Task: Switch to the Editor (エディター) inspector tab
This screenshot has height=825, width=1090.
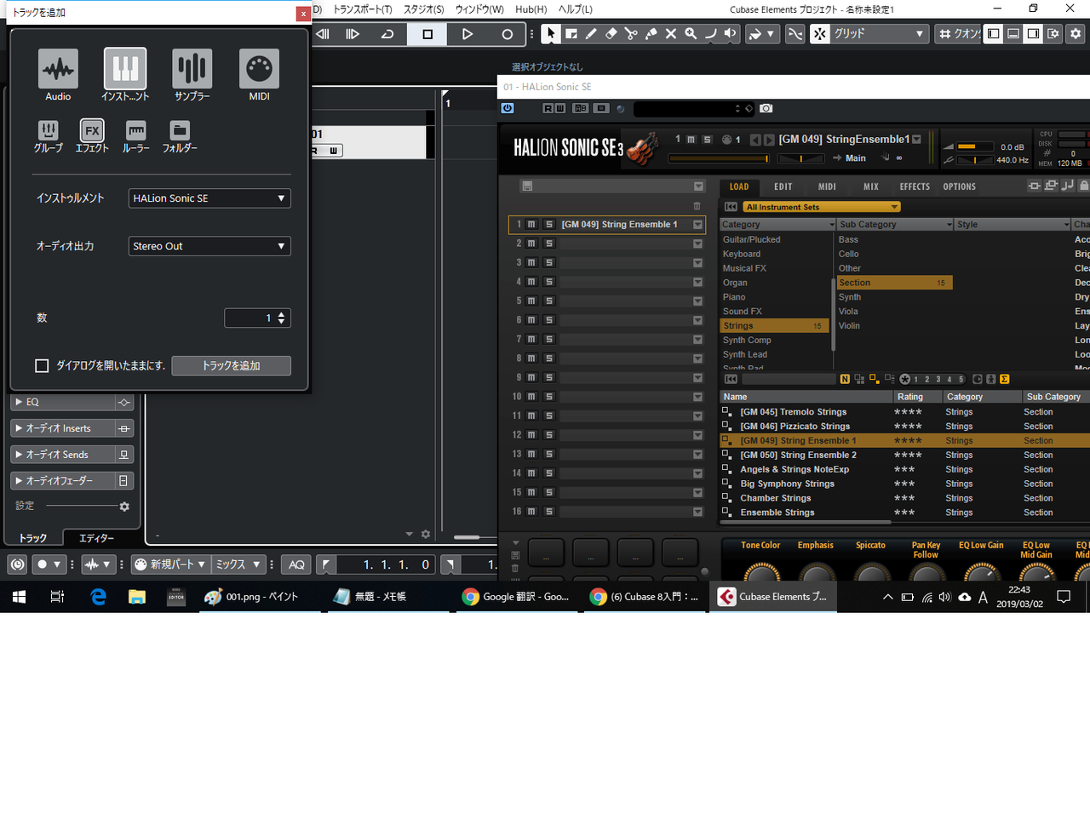Action: (96, 538)
